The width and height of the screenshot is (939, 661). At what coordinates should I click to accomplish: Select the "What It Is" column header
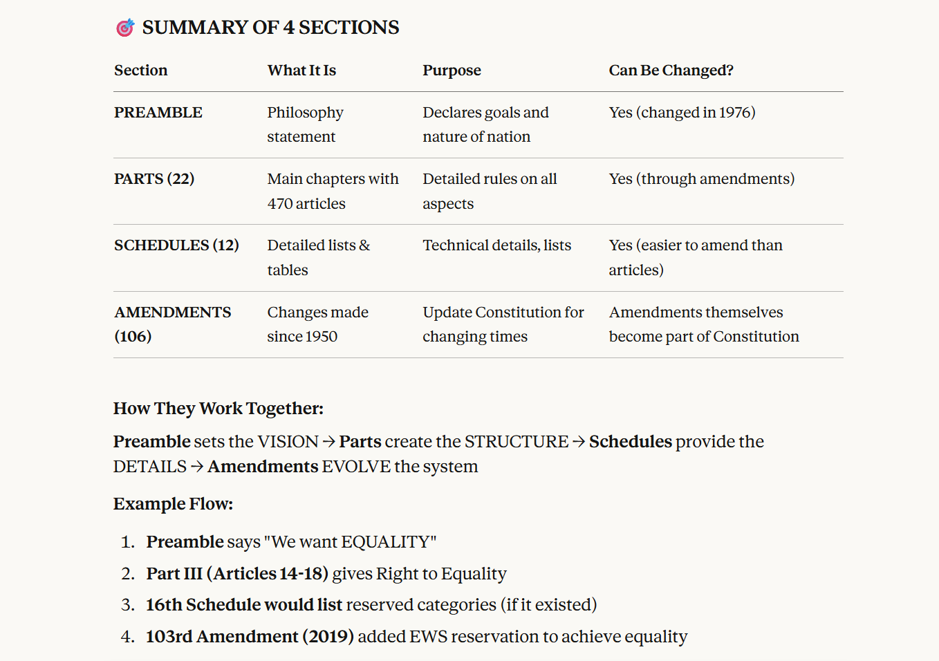301,71
